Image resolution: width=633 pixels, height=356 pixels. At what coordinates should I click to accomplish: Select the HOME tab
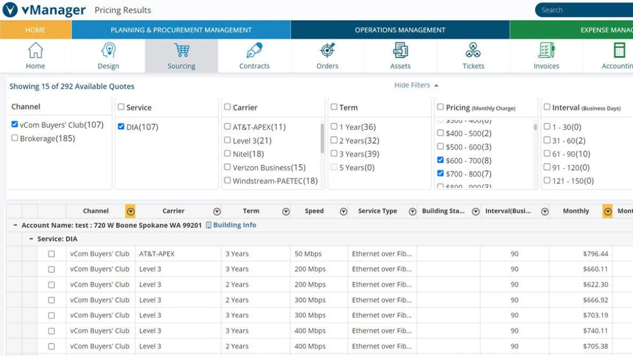(x=35, y=30)
